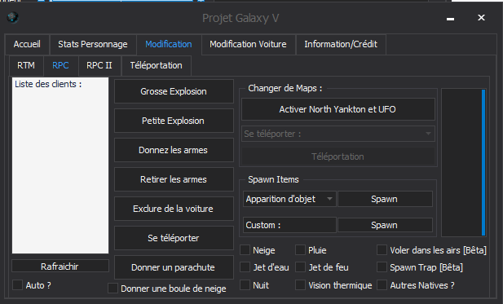Click Donnez les armes button

pos(174,150)
